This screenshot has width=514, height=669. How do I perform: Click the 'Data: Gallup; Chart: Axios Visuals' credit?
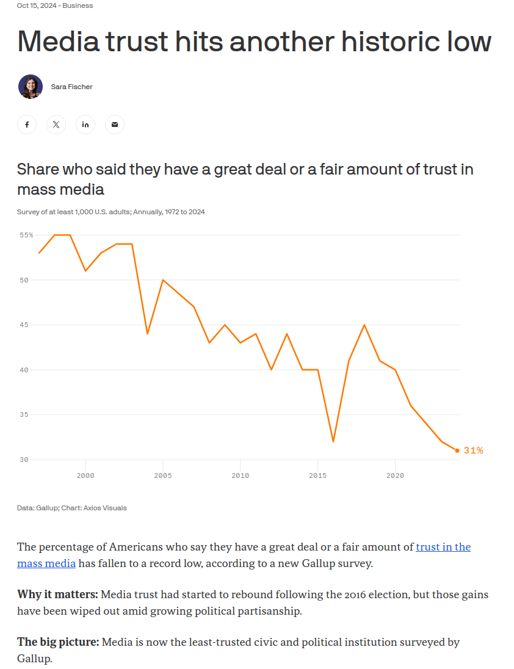pyautogui.click(x=71, y=508)
